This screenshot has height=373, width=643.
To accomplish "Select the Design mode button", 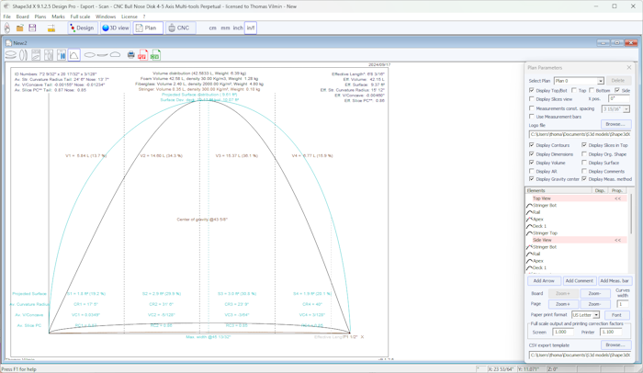I will 82,28.
